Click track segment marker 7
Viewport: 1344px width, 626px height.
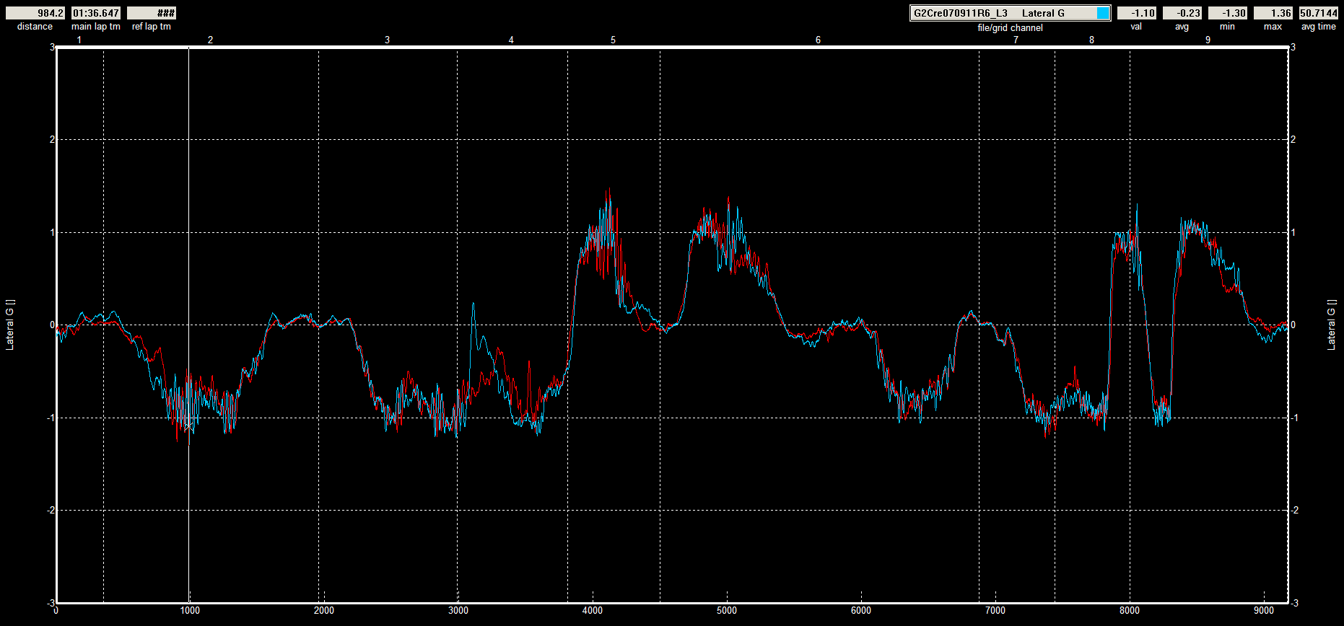click(x=1016, y=40)
